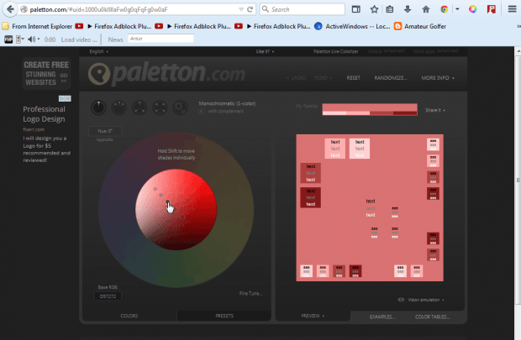The height and width of the screenshot is (340, 521).
Task: Click the REDO button
Action: point(323,78)
